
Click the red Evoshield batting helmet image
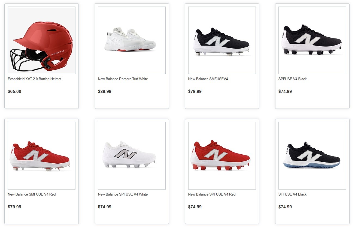41,40
